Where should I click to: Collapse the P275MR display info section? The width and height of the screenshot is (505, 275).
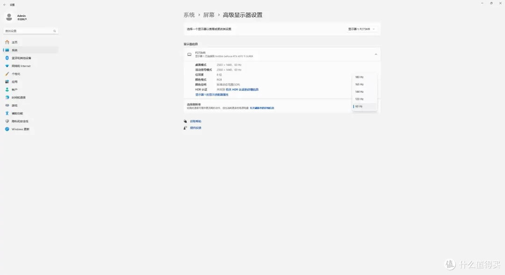point(375,54)
